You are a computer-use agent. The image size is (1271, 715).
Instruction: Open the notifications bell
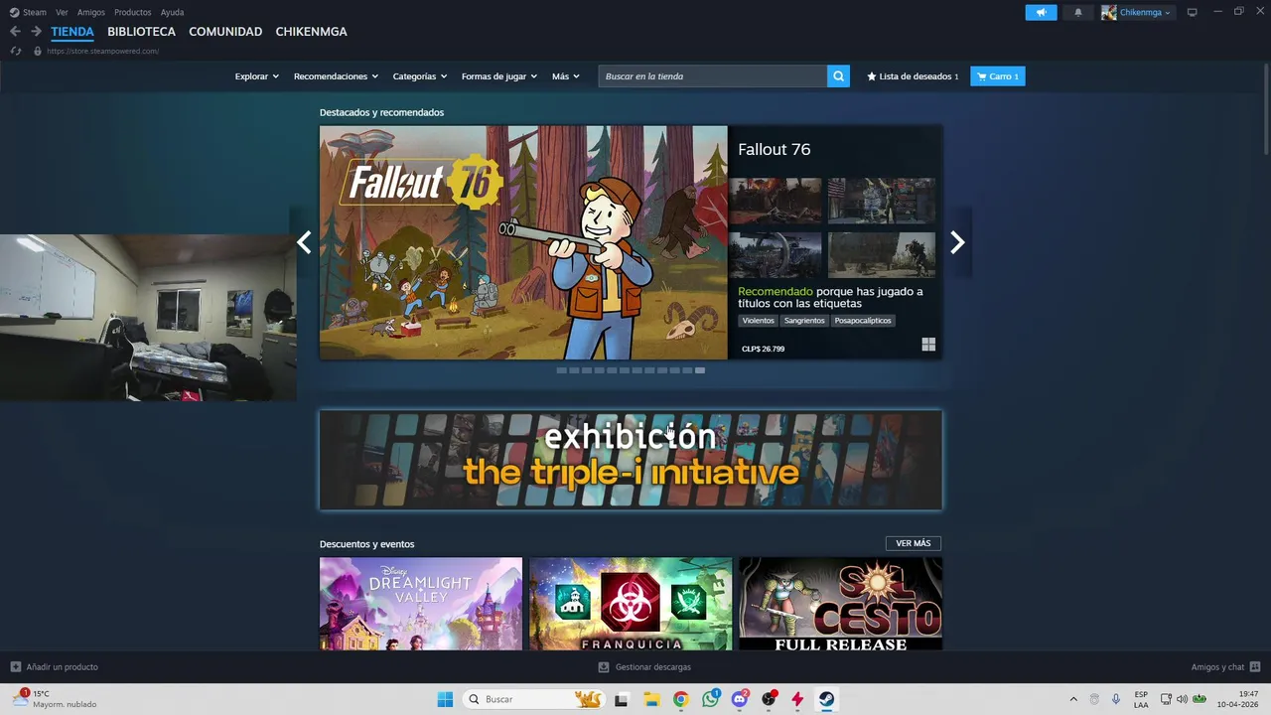[x=1078, y=13]
